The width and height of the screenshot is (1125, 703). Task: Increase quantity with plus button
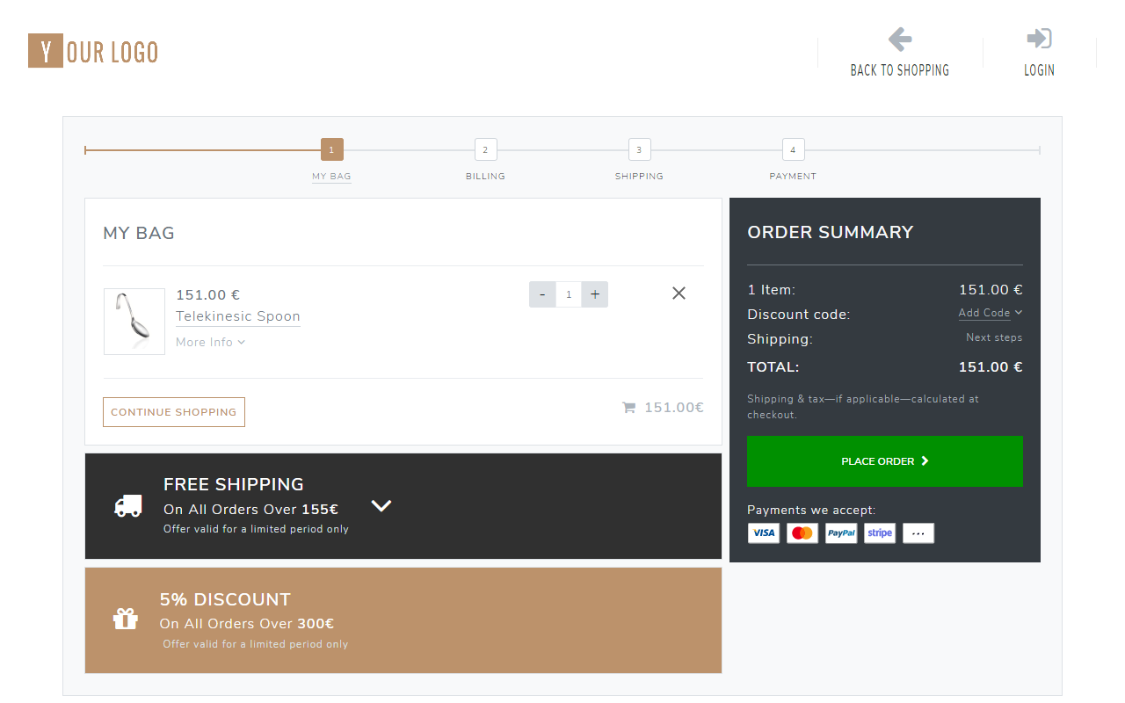point(595,294)
